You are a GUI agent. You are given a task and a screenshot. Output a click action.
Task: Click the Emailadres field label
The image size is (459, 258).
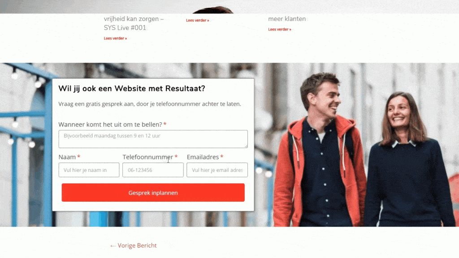tap(203, 157)
